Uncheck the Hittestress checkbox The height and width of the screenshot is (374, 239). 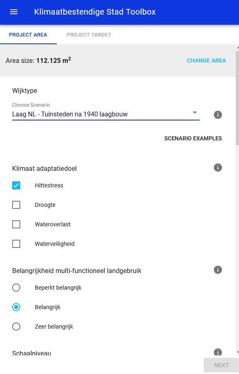(16, 185)
